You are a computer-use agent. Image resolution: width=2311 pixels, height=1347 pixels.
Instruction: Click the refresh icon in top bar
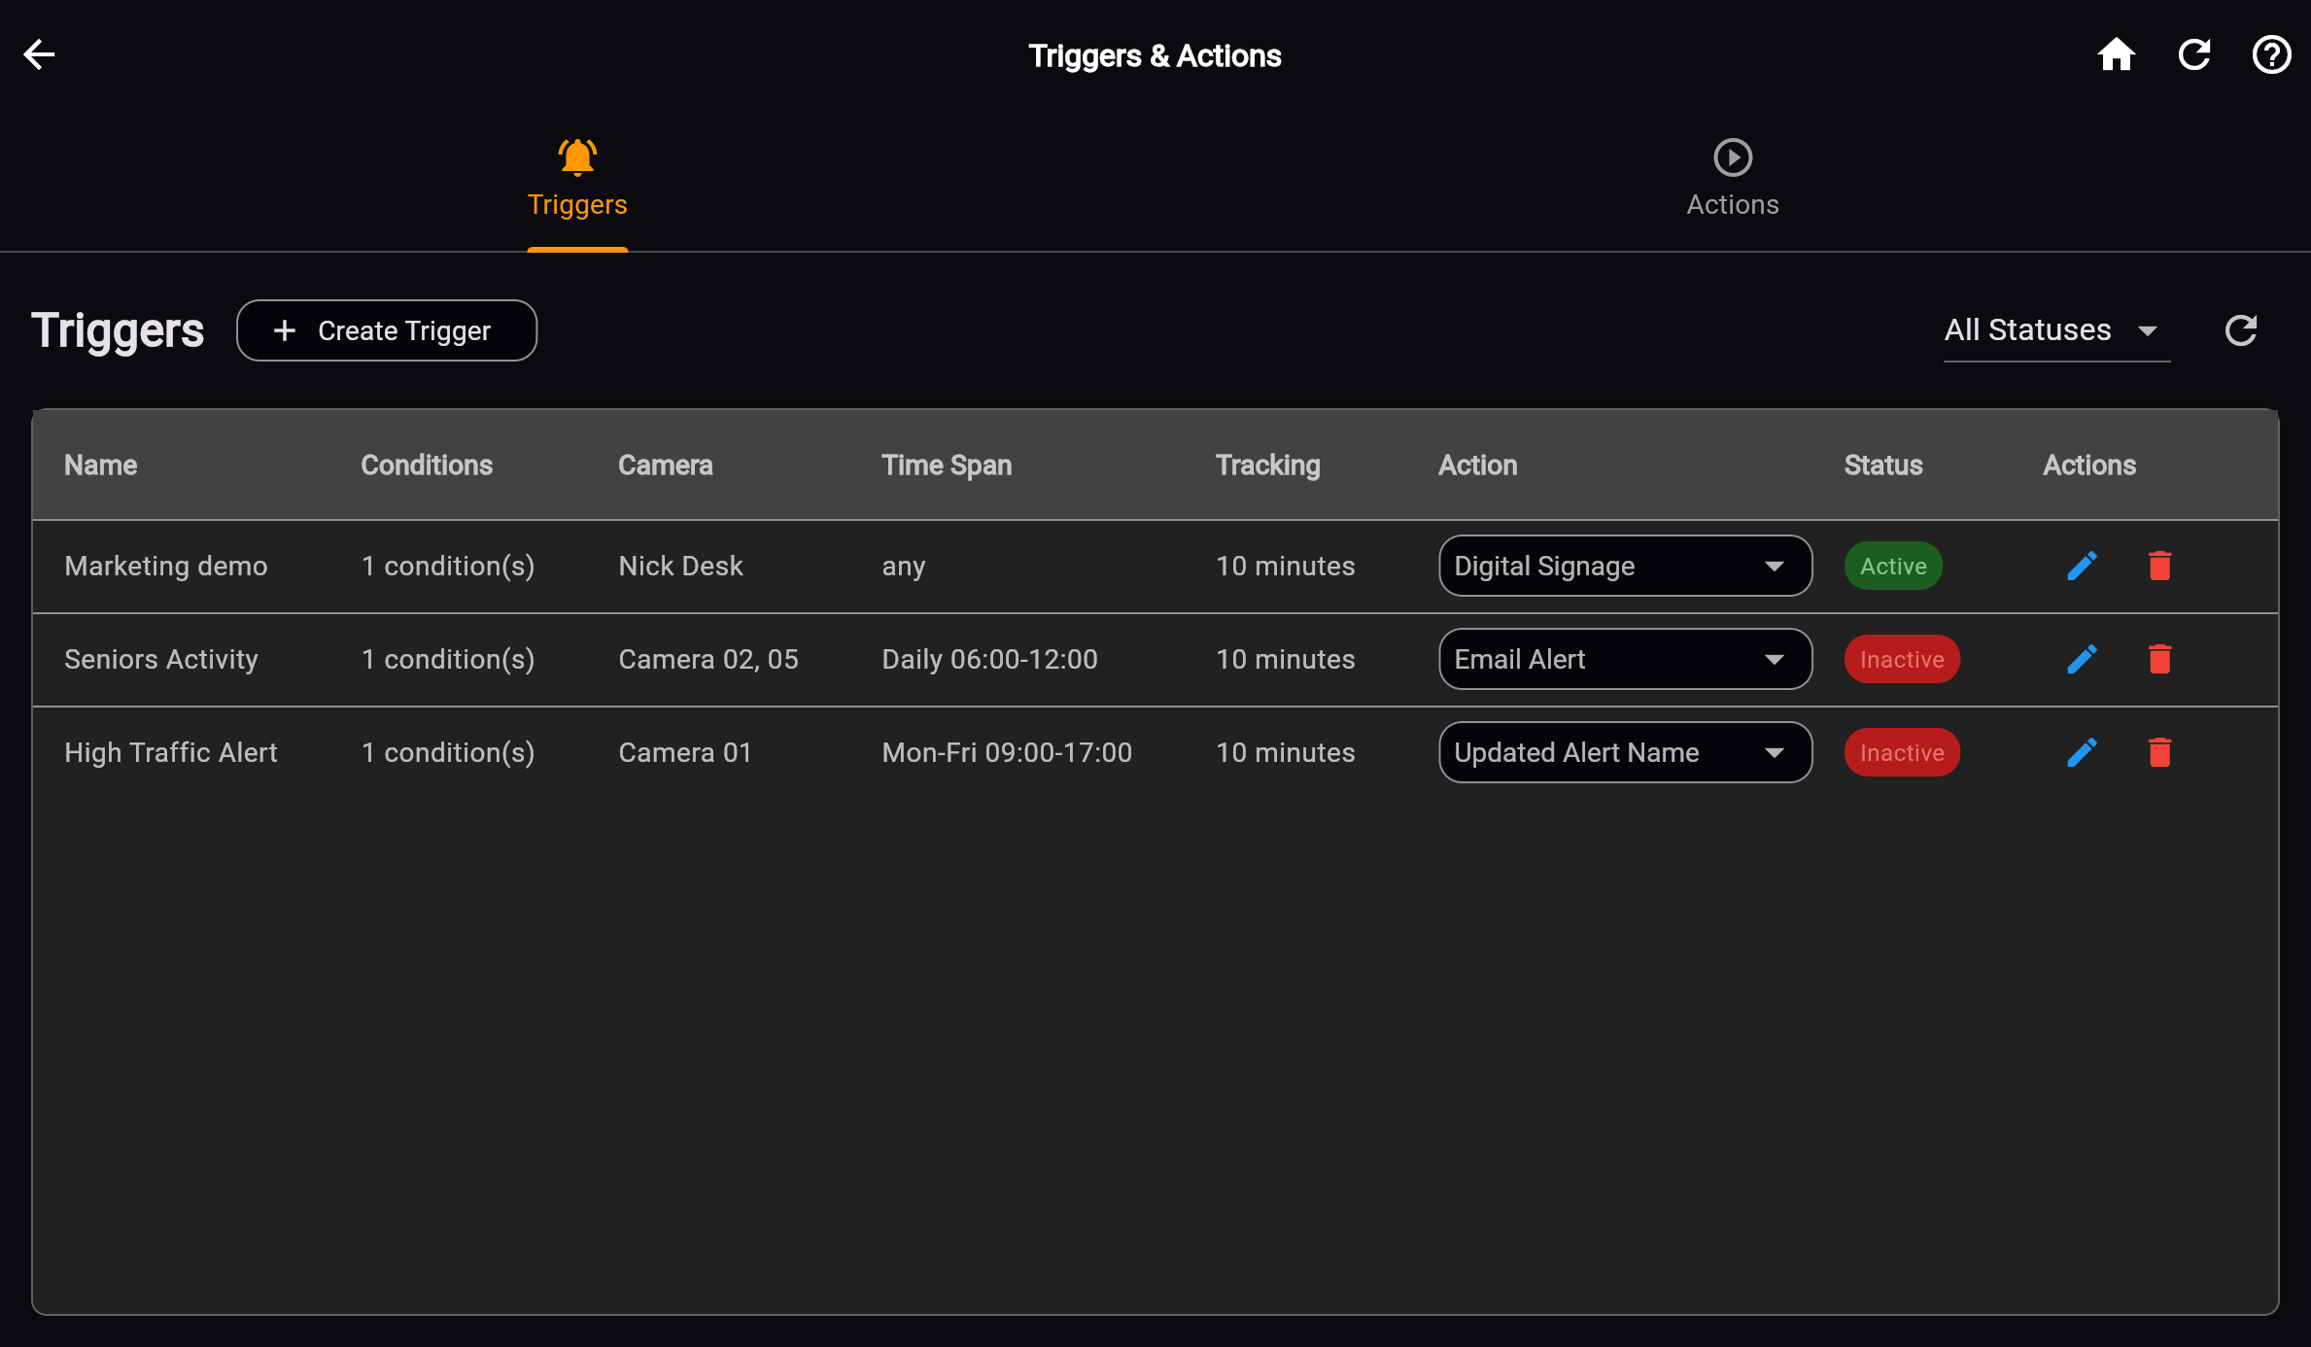pos(2194,54)
